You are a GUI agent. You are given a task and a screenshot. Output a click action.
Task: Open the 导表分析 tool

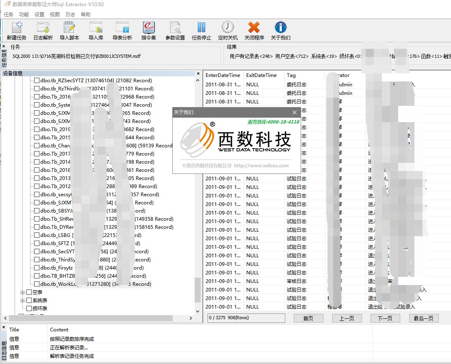[122, 27]
